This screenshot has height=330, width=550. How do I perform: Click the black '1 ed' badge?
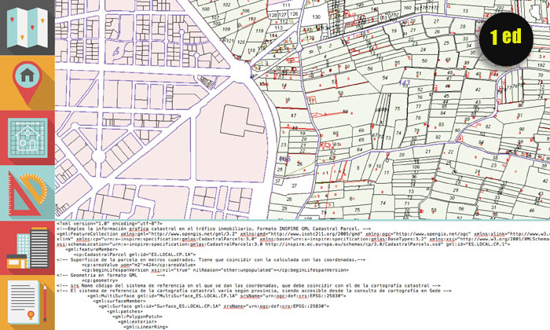click(506, 38)
